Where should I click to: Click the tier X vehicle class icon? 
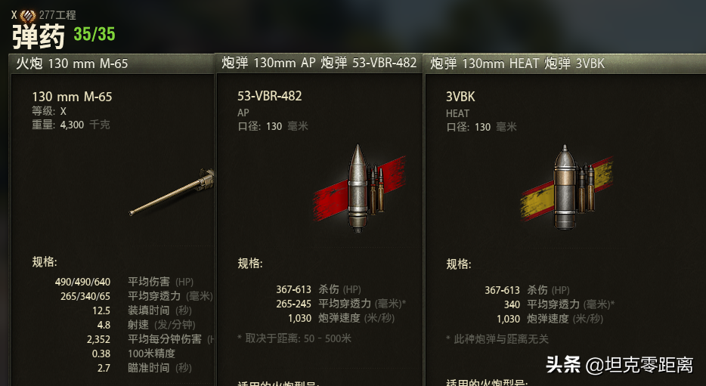coord(28,16)
